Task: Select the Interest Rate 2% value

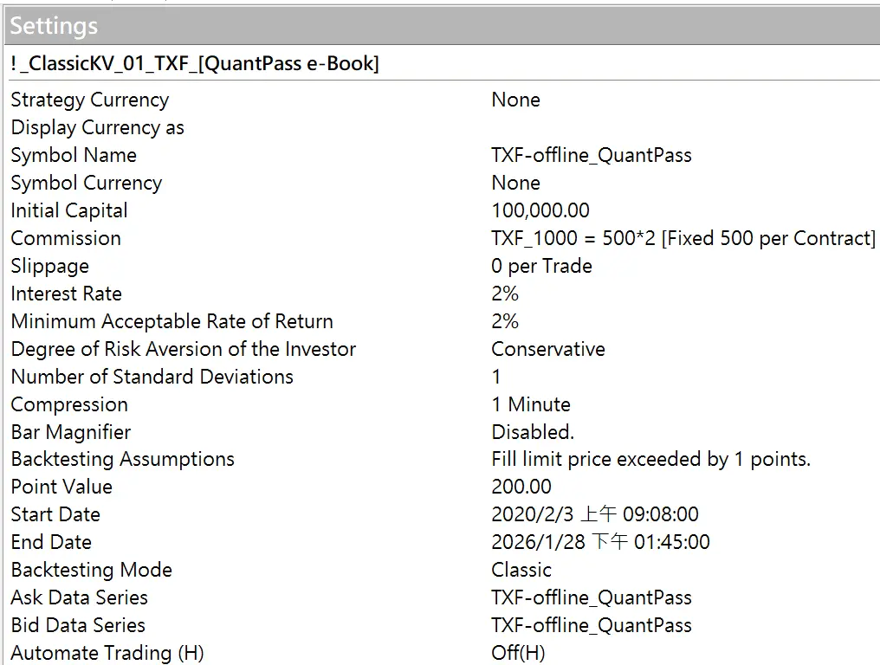Action: coord(505,294)
